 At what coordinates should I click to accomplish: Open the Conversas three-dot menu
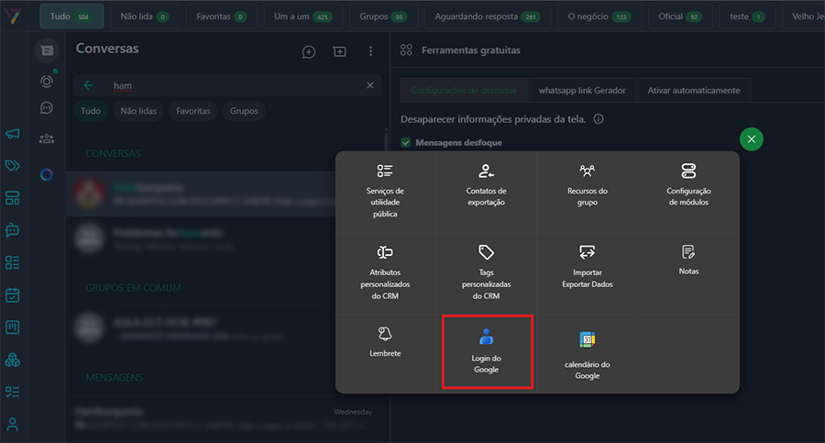370,52
